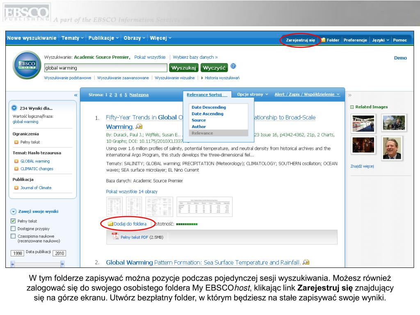This screenshot has height=315, width=420.
Task: Open Preferencje
Action: (355, 40)
